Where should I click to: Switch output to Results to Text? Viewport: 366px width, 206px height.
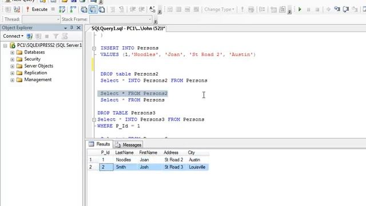pos(84,9)
